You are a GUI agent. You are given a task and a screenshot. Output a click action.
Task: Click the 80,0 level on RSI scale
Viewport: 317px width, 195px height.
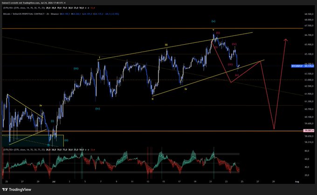[x=307, y=151]
